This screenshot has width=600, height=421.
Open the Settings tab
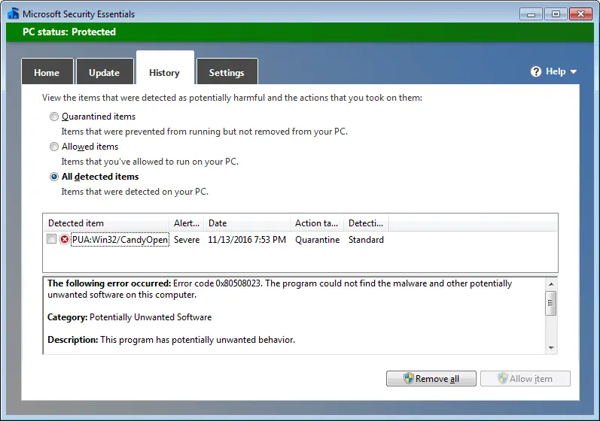tap(227, 71)
